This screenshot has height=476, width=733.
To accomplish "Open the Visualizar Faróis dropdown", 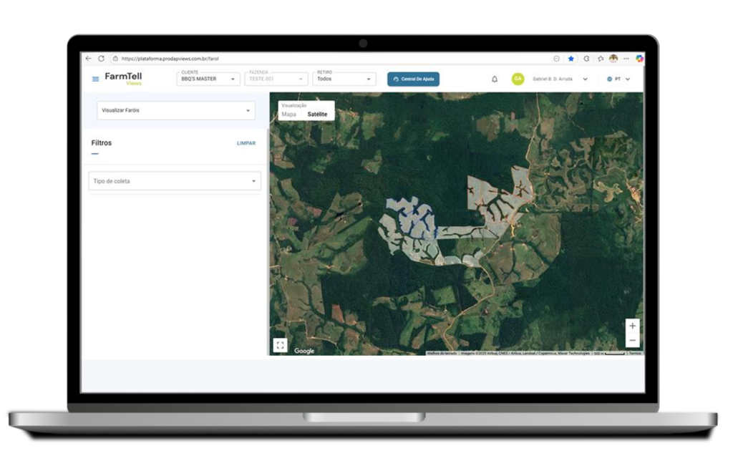I will coord(175,110).
